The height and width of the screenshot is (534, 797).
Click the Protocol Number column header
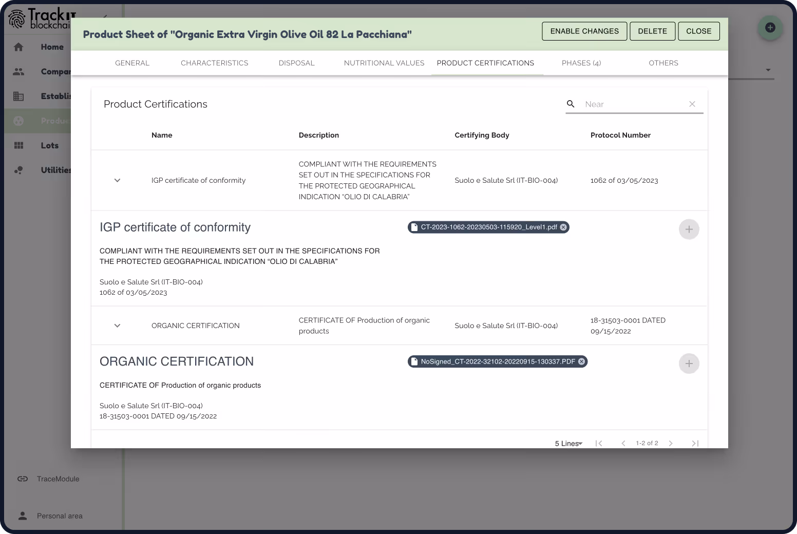620,135
